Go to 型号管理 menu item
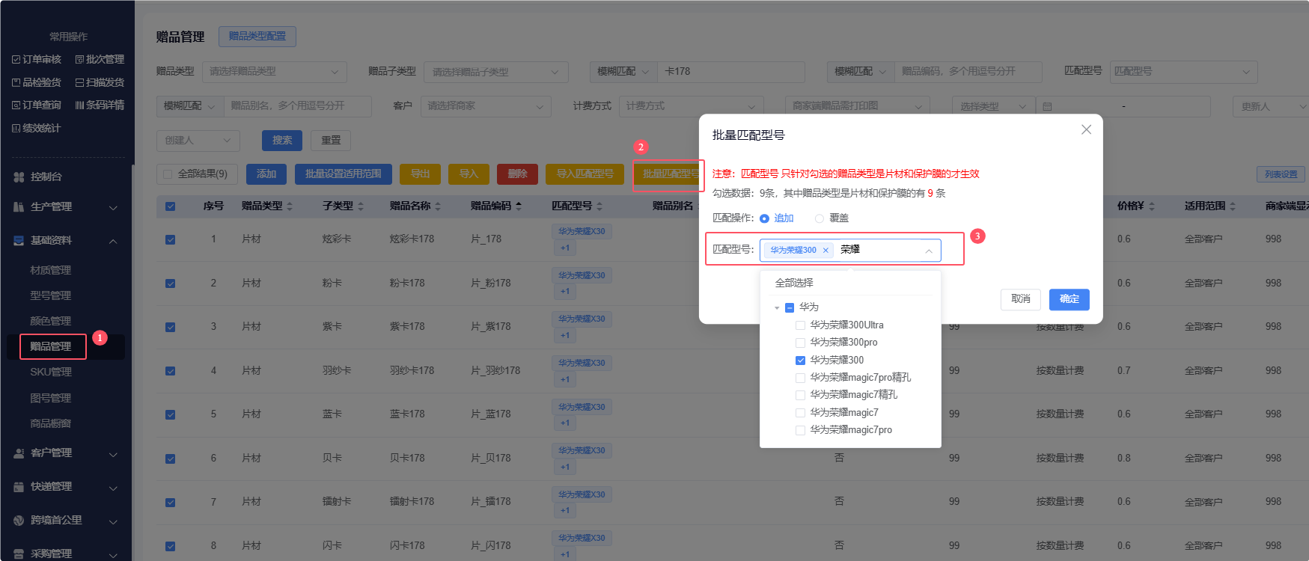Image resolution: width=1309 pixels, height=561 pixels. click(51, 295)
